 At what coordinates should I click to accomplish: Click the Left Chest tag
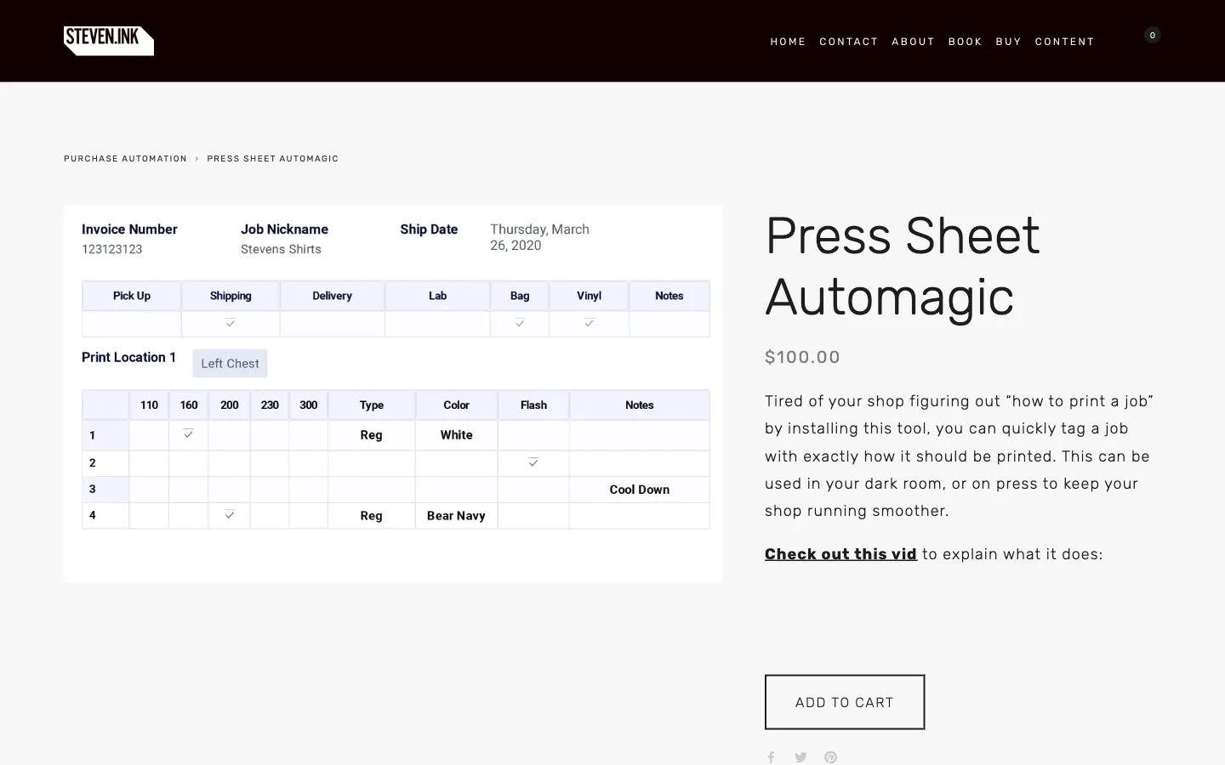[230, 364]
